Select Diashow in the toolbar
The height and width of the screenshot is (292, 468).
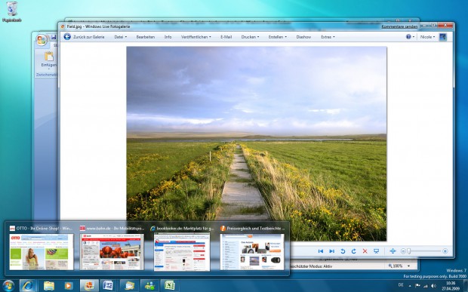[303, 37]
